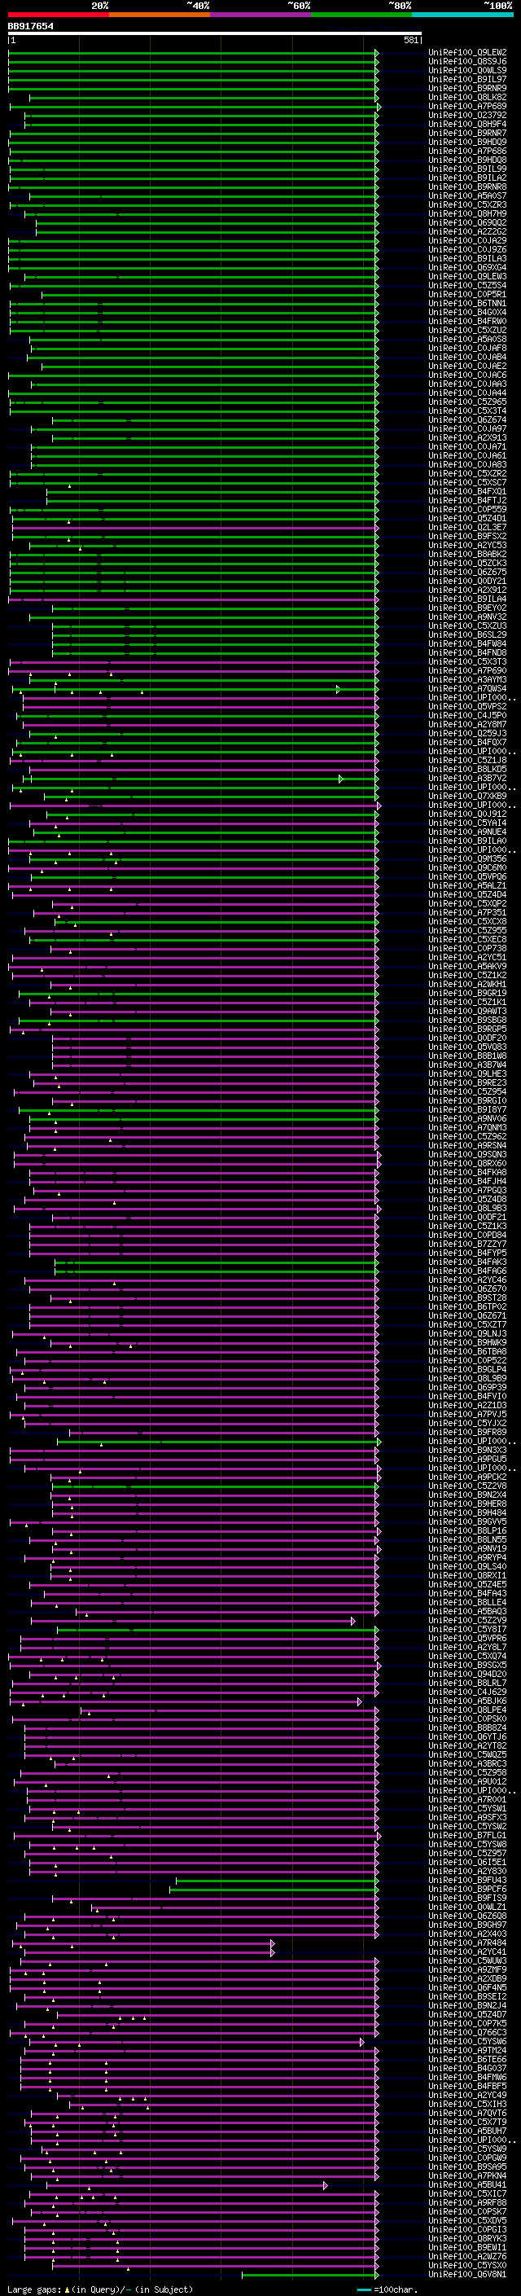The width and height of the screenshot is (521, 2296).
Task: Click the purple alignment bar for UniRef100_Q2L3E7
Action: click(195, 527)
